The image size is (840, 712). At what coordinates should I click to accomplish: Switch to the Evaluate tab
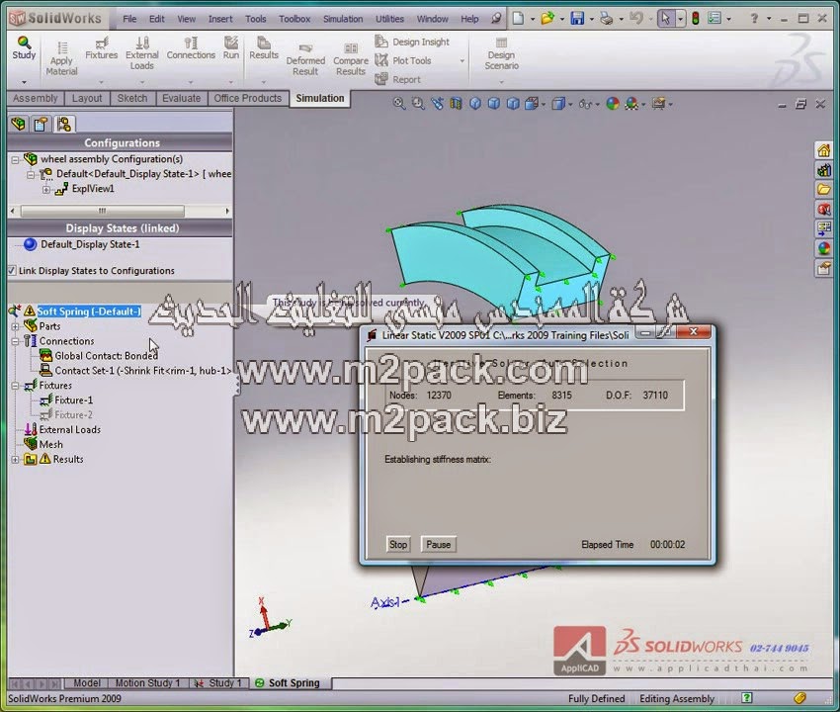181,98
